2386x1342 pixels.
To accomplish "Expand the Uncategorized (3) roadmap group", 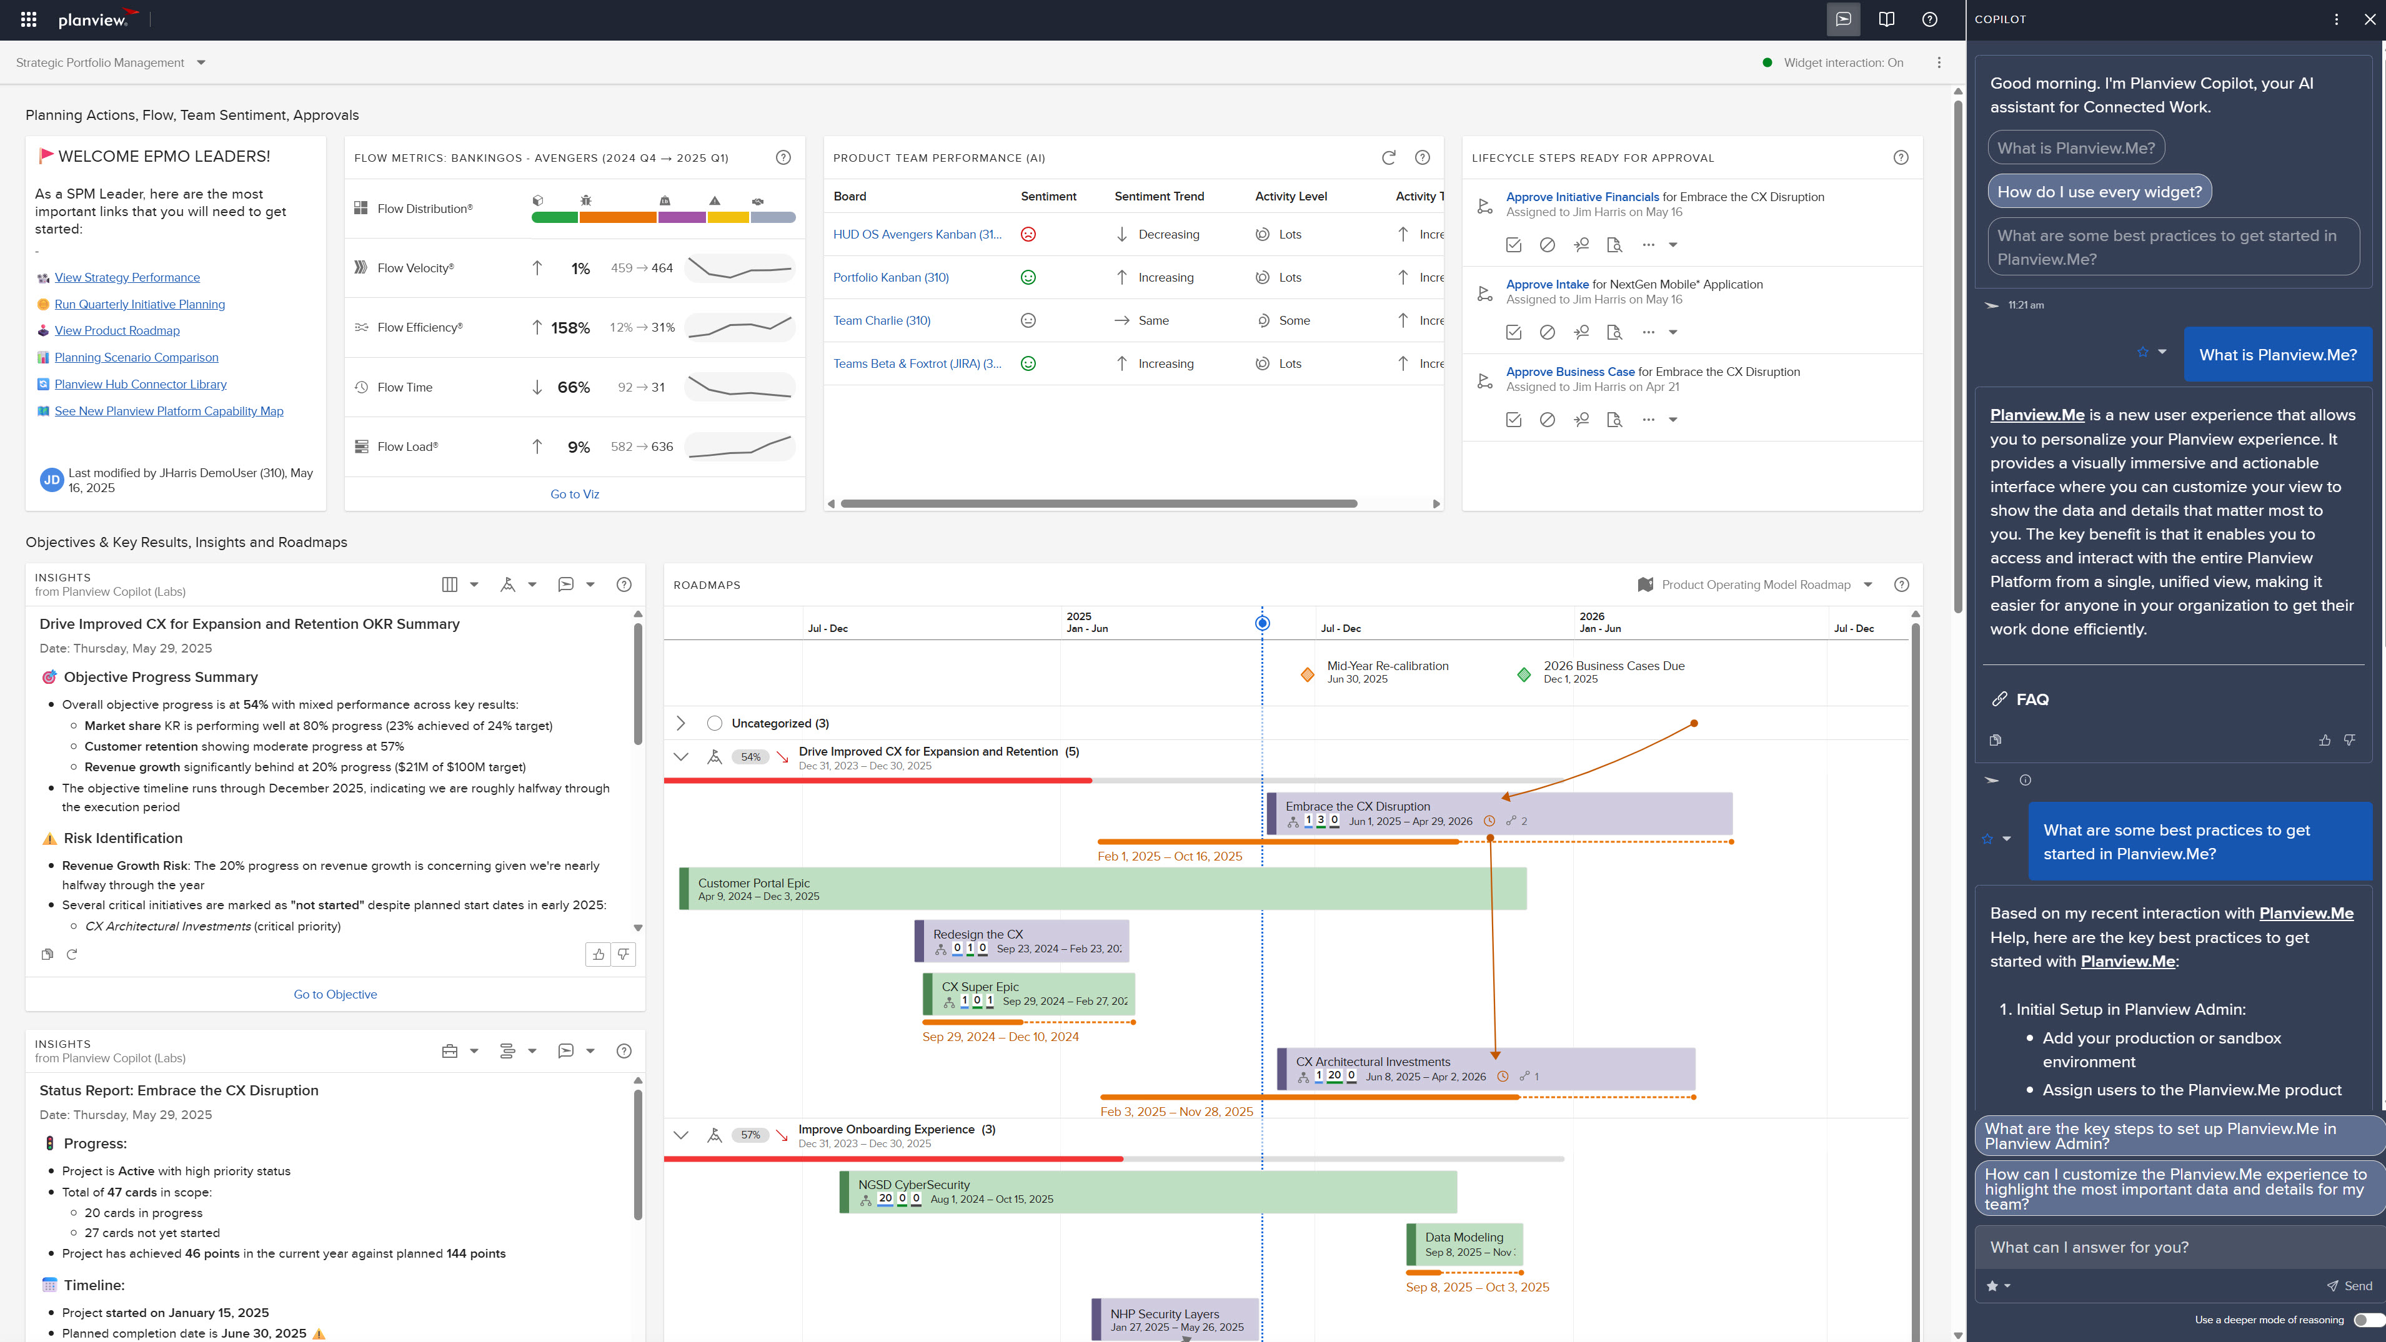I will (681, 723).
